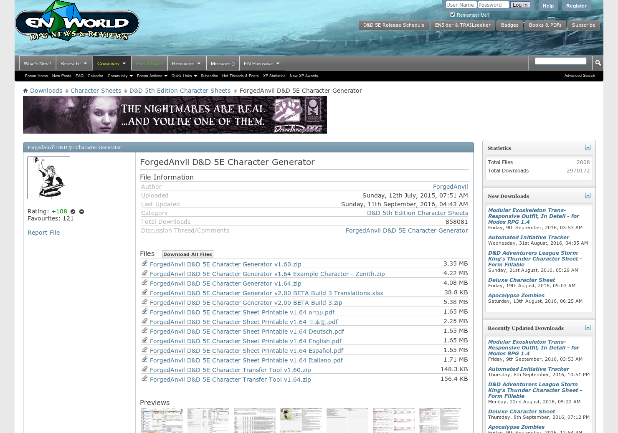Open XP Statistics page
The height and width of the screenshot is (433, 618).
point(274,76)
